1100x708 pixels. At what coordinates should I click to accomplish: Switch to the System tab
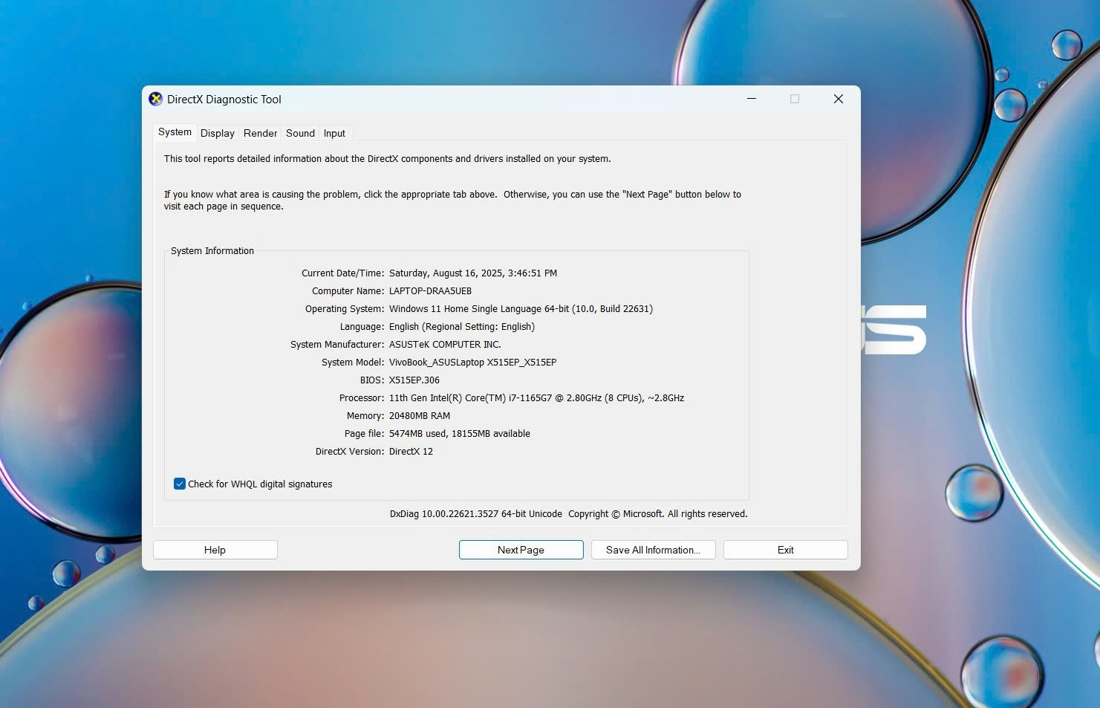pyautogui.click(x=175, y=132)
